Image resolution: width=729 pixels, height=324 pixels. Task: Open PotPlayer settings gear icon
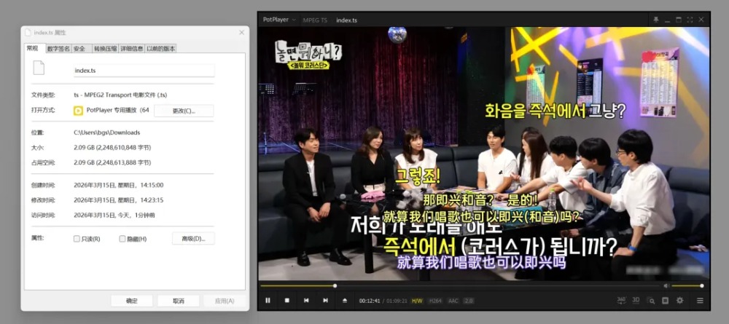coord(679,300)
